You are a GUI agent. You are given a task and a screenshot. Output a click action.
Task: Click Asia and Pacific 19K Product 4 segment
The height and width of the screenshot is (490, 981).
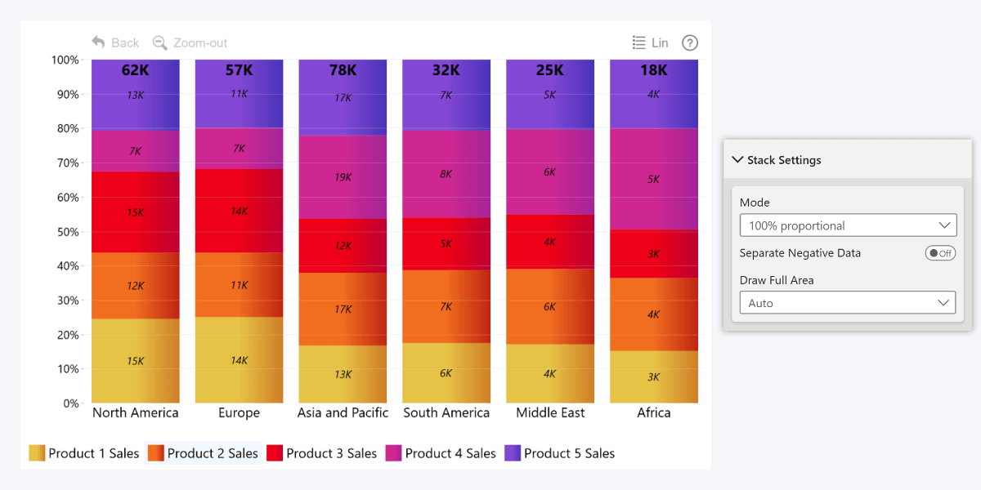[343, 177]
